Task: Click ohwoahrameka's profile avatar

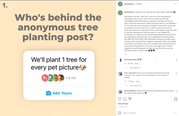Action: [x=120, y=60]
